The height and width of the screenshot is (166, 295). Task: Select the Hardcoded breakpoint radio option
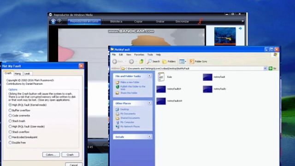10,137
